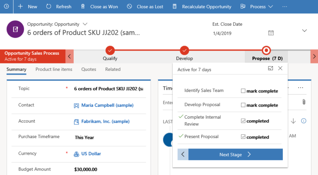Open the Opportunity form selector dropdown
The height and width of the screenshot is (175, 318).
85,24
